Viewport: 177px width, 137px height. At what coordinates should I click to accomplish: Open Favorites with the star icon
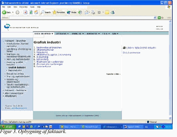click(59, 12)
